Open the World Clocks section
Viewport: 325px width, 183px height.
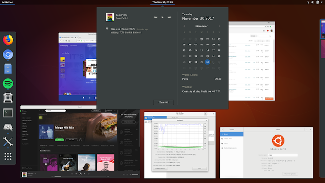click(x=190, y=75)
